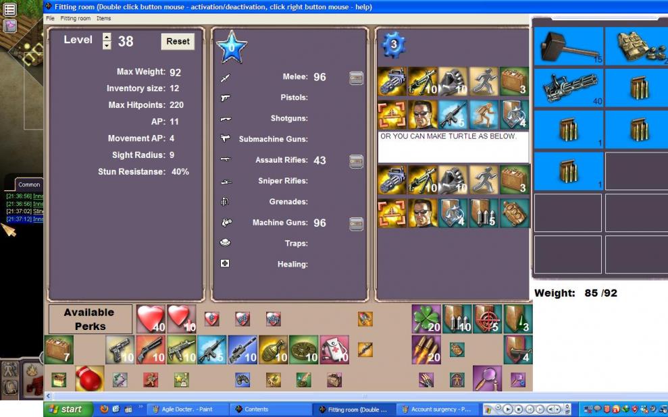Viewport: 668px width, 417px height.
Task: Click the button beside Assault Rifles value
Action: tap(356, 161)
